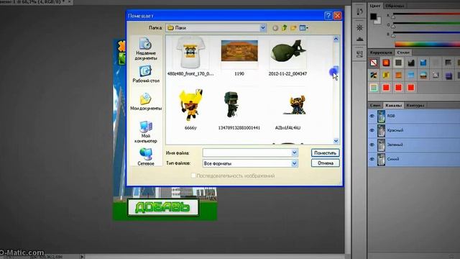Open Сетевое network location
Image resolution: width=460 pixels, height=259 pixels.
click(145, 157)
